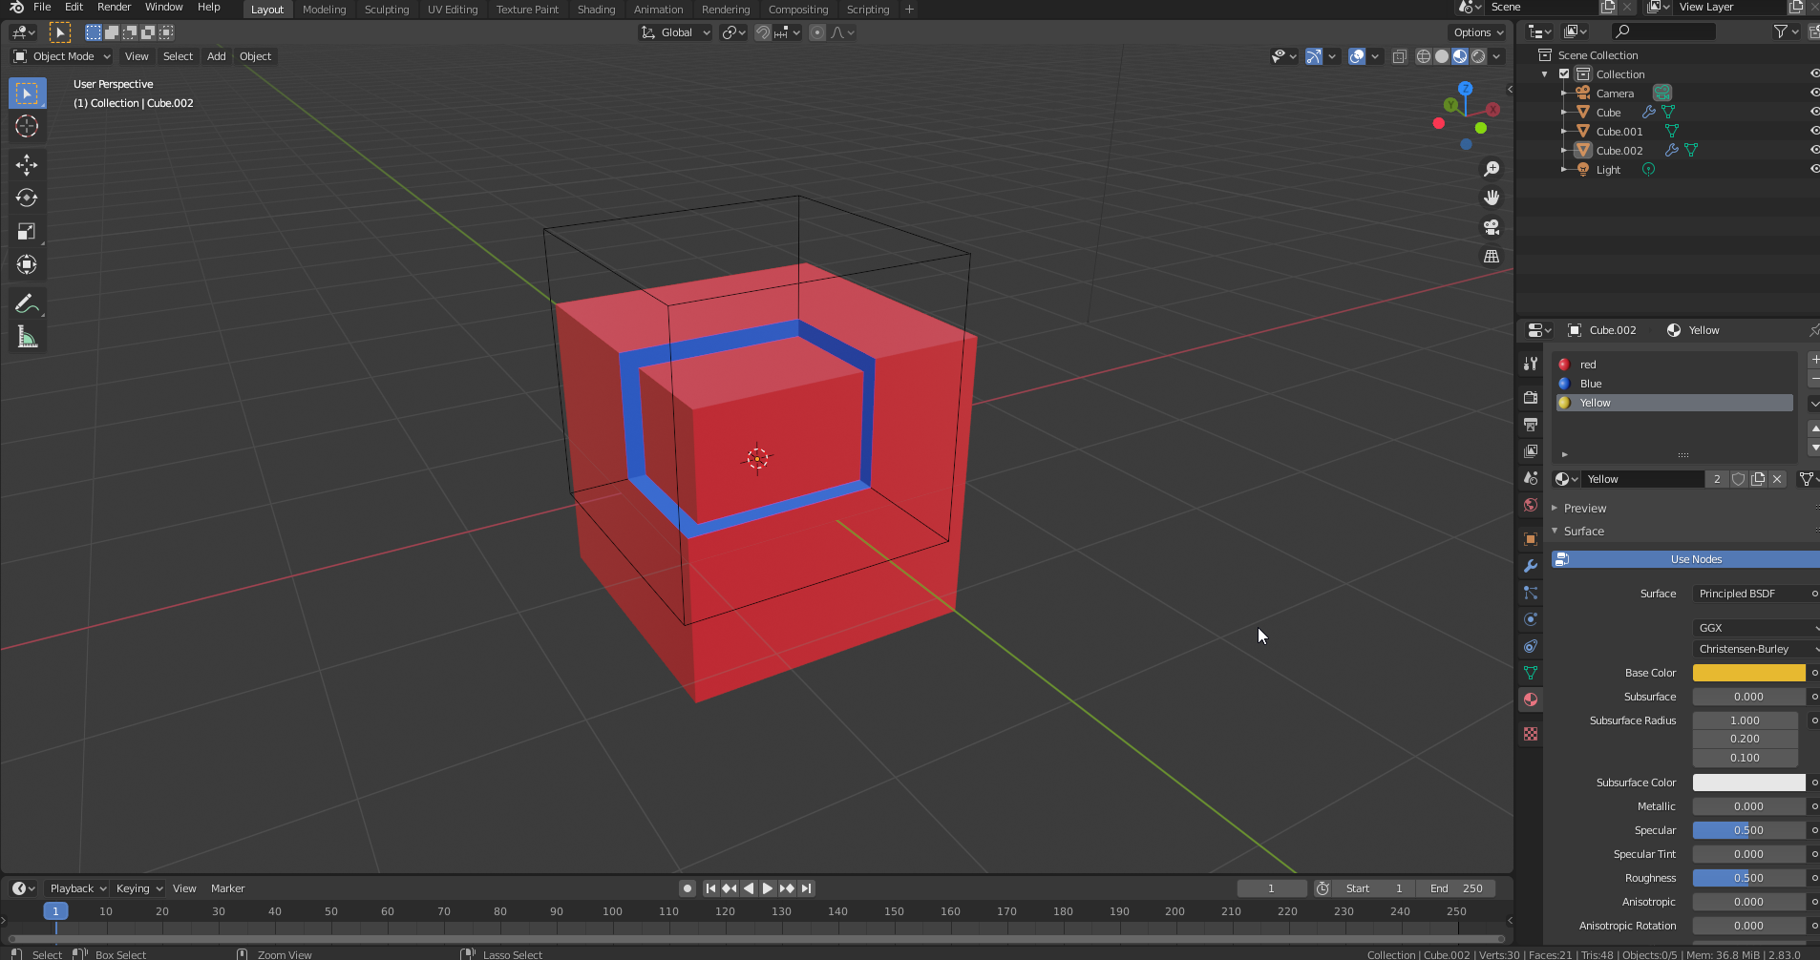Viewport: 1820px width, 960px height.
Task: Toggle visibility eye for Cube
Action: (1814, 112)
